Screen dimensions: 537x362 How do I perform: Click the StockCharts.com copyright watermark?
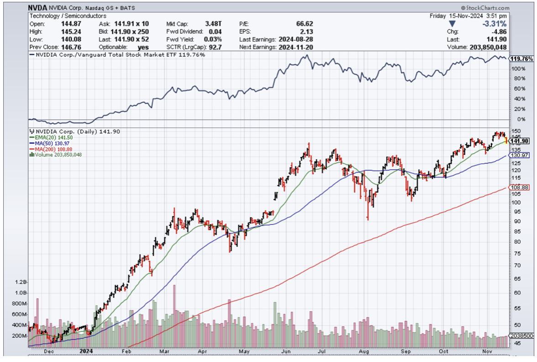point(485,8)
